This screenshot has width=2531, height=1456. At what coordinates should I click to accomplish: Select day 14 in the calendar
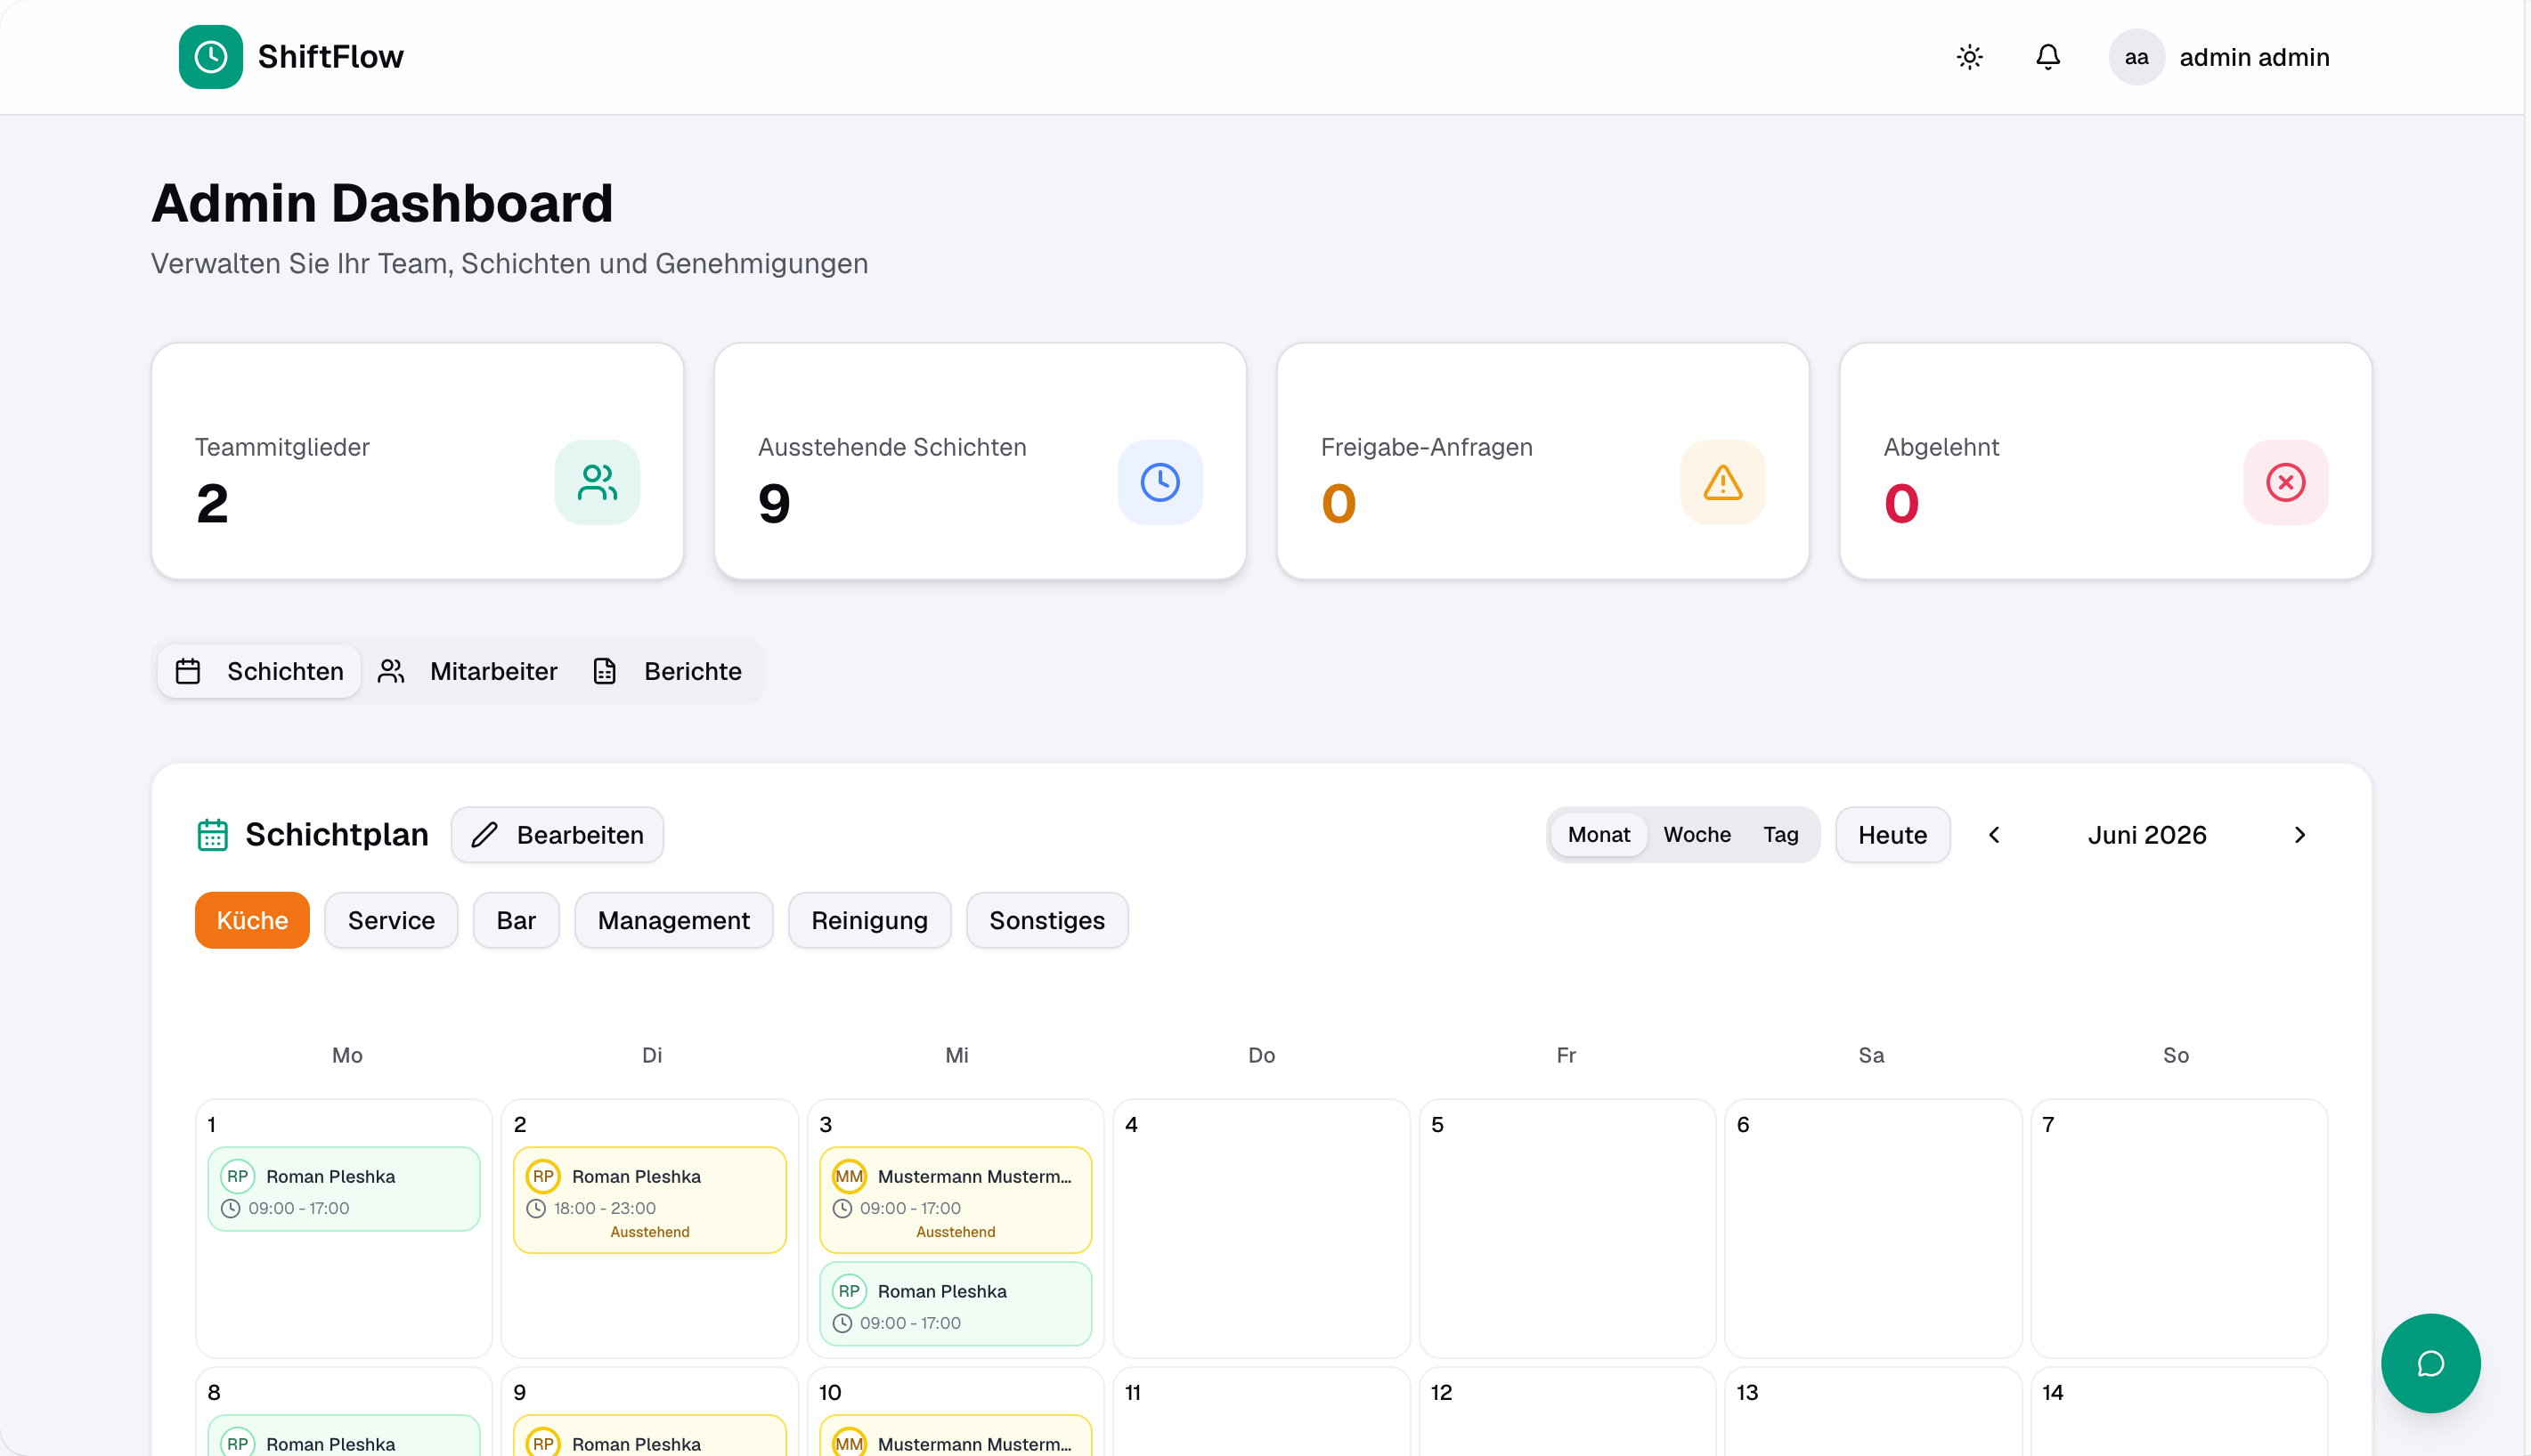[x=2180, y=1411]
